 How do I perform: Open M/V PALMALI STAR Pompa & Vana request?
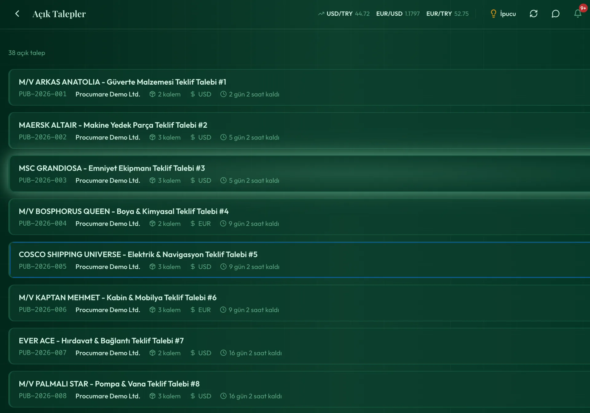tap(299, 389)
